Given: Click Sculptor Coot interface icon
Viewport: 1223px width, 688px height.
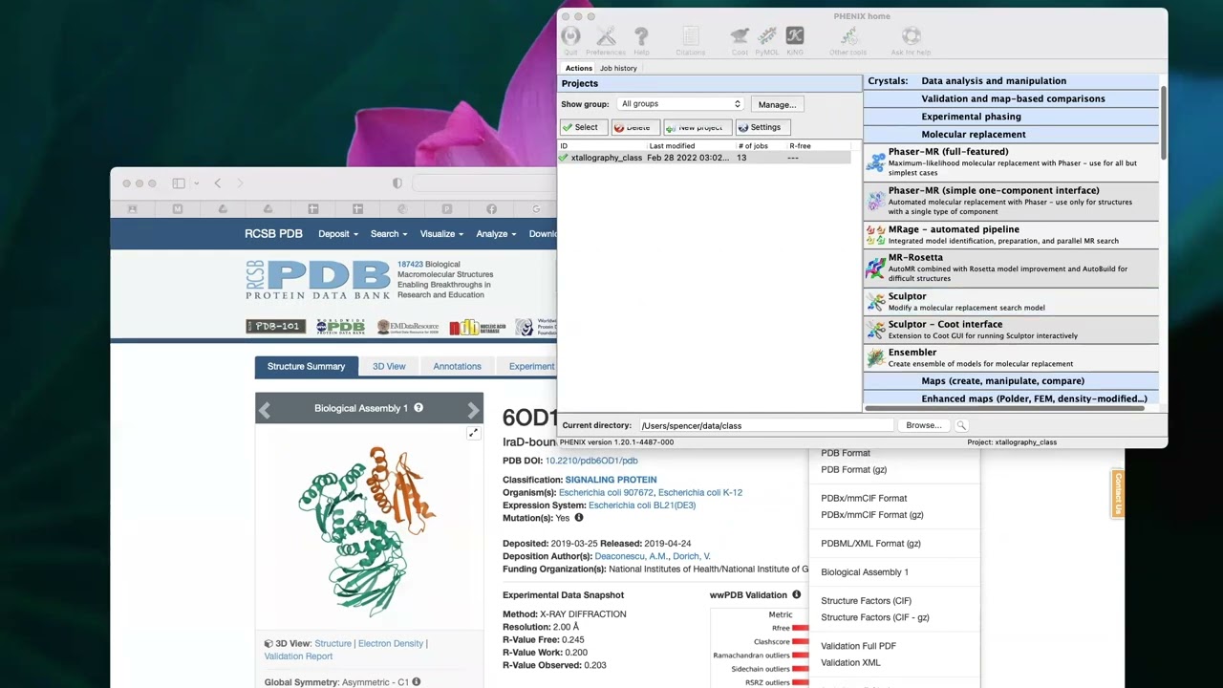Looking at the screenshot, I should point(875,330).
